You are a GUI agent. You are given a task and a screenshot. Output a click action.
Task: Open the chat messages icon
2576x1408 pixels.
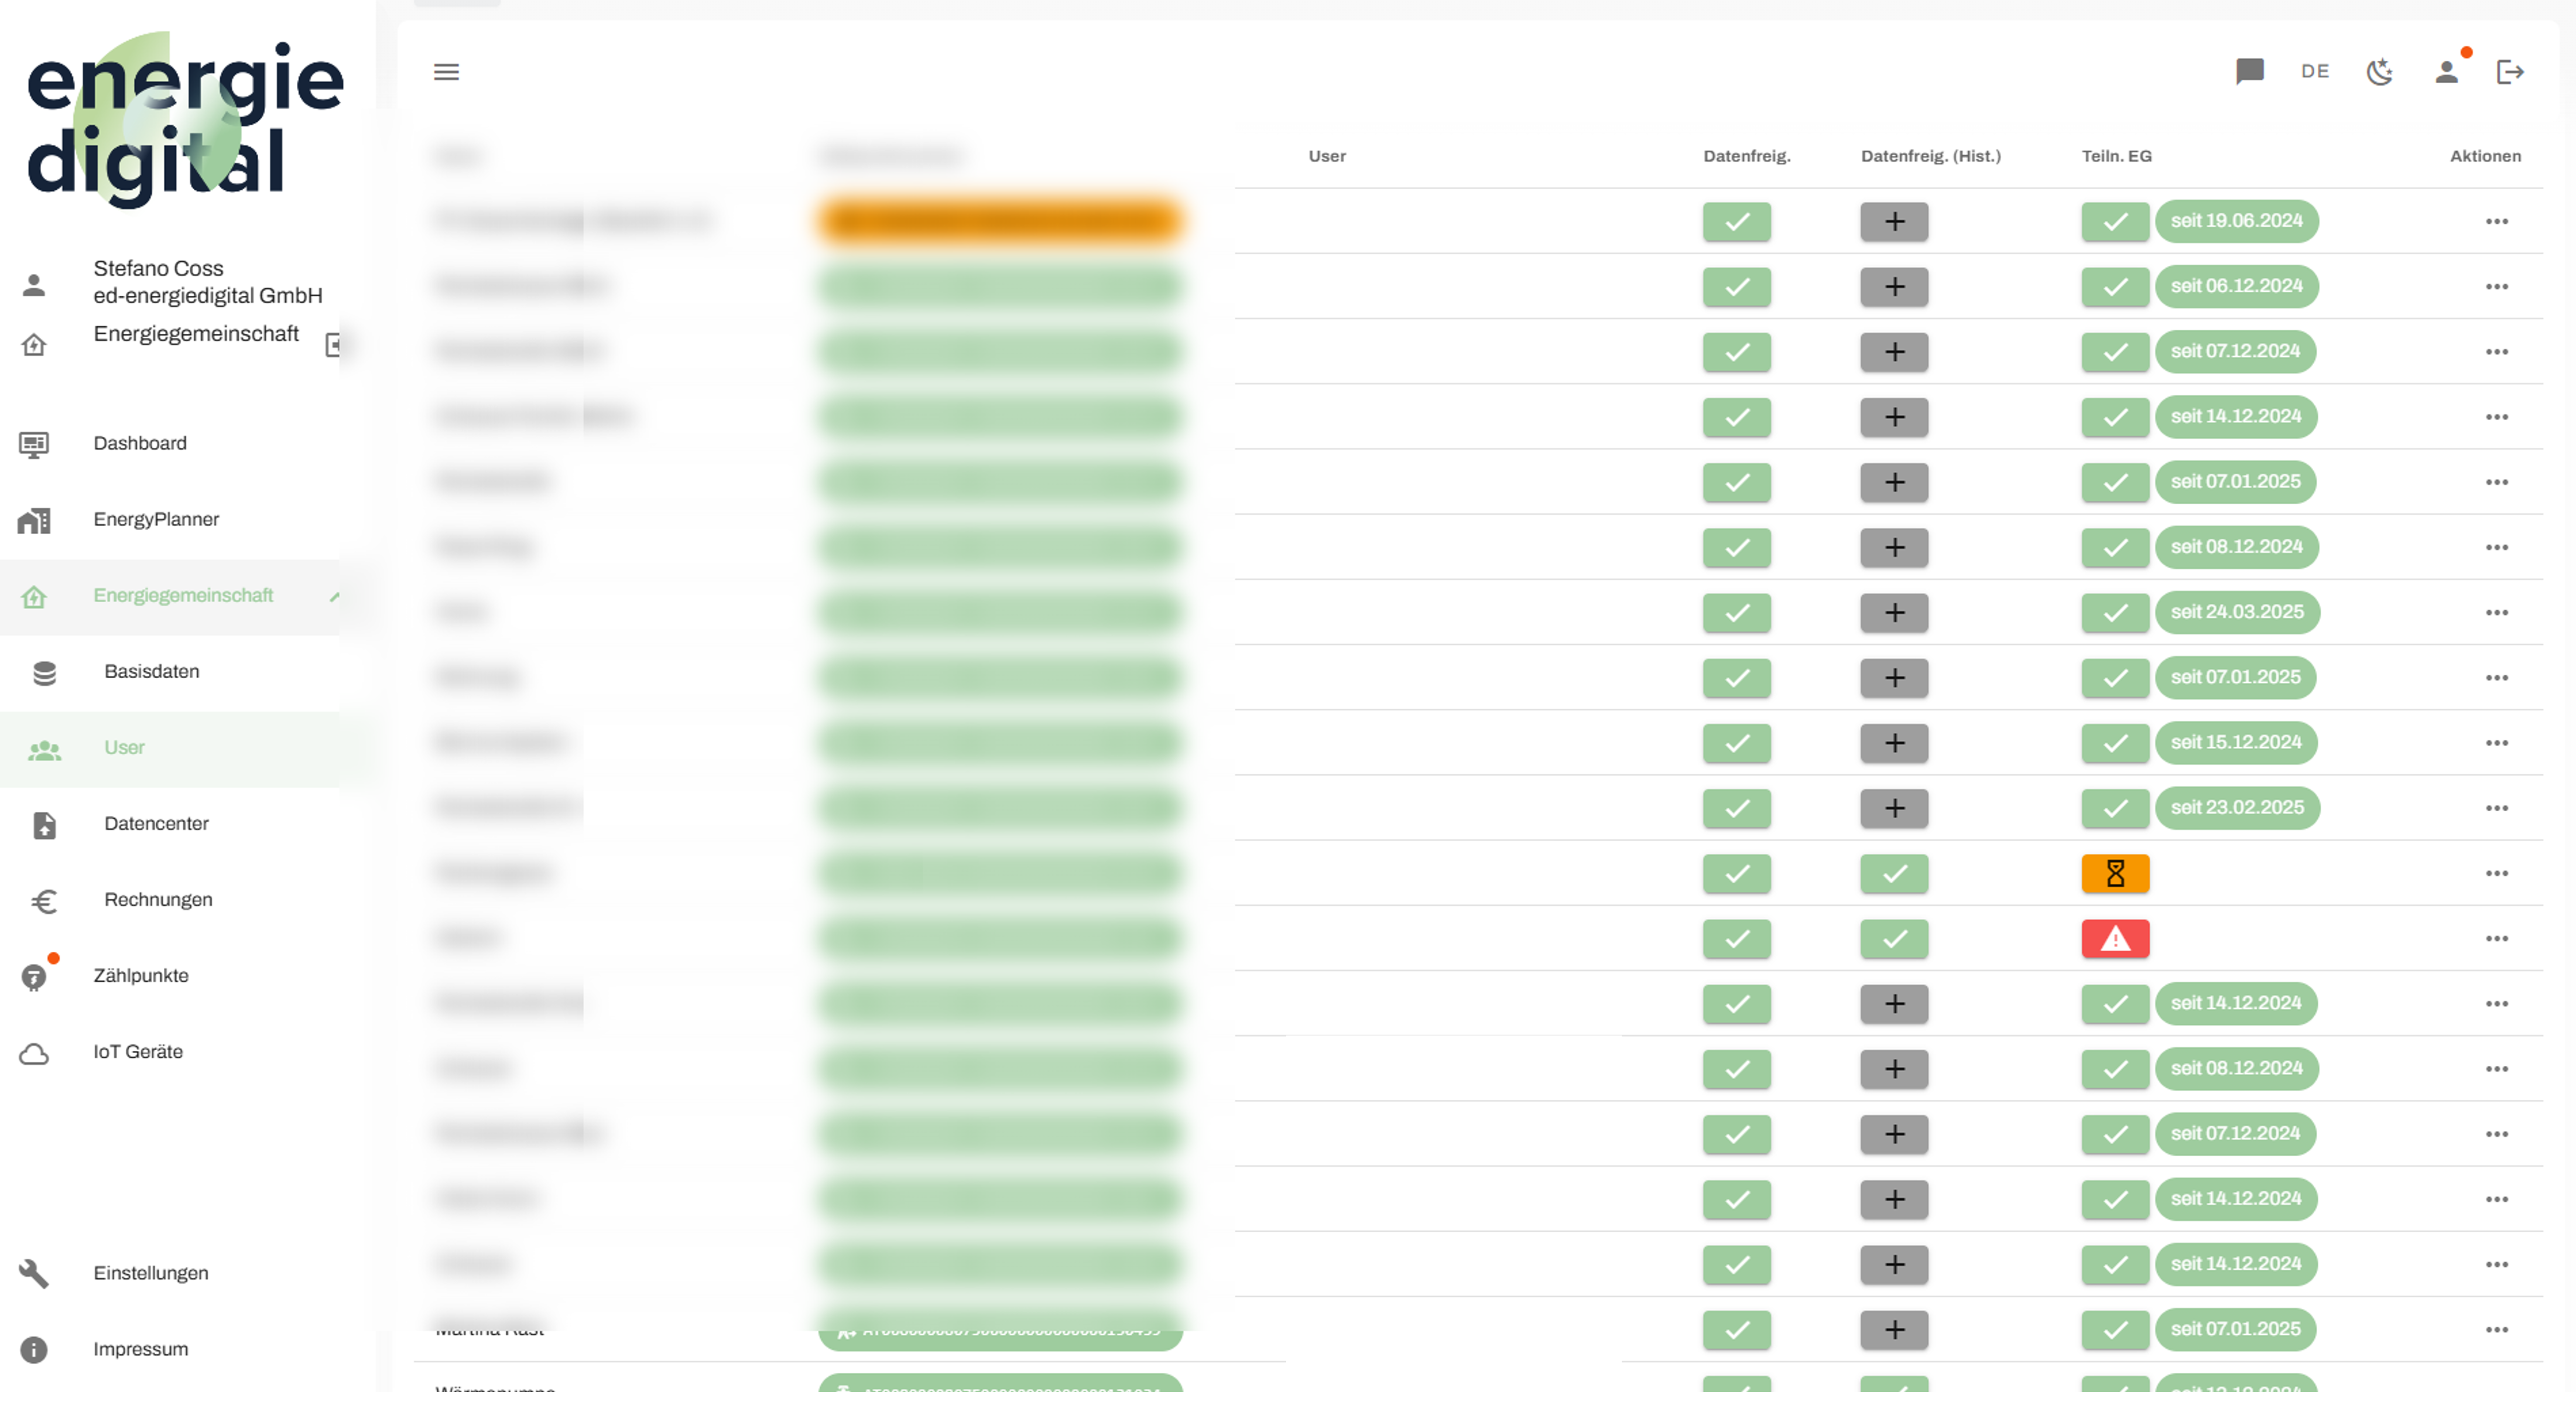(x=2249, y=71)
